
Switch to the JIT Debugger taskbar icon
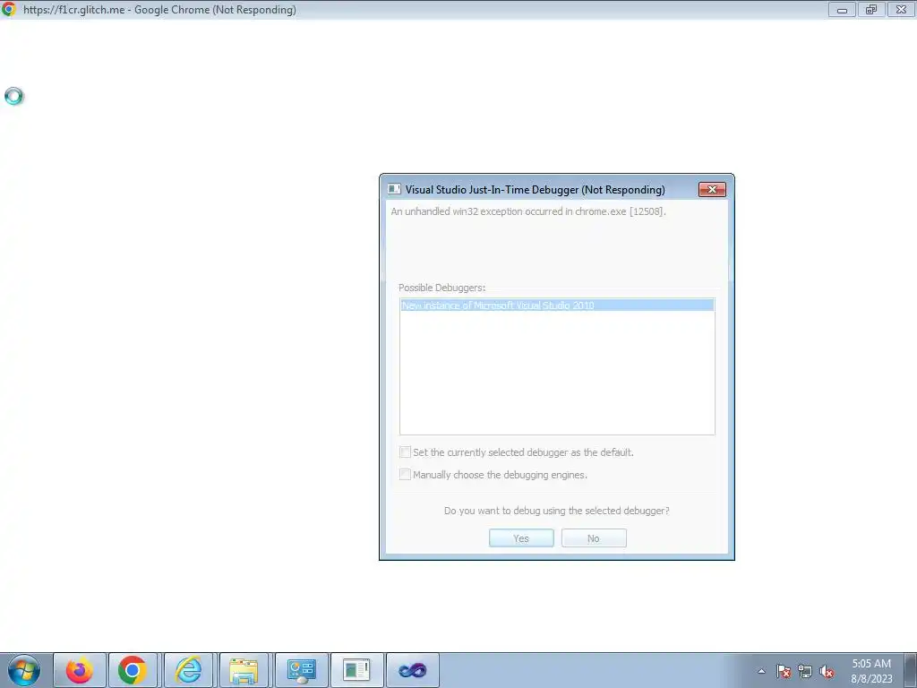tap(356, 670)
